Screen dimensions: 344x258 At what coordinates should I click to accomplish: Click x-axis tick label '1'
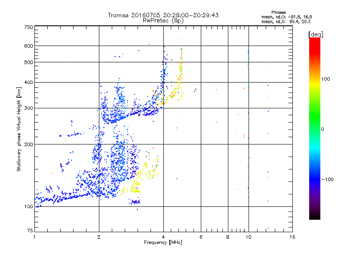34,237
